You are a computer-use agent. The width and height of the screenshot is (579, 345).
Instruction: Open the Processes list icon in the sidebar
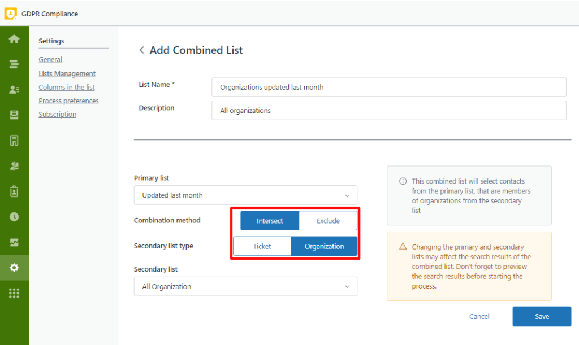(x=14, y=64)
